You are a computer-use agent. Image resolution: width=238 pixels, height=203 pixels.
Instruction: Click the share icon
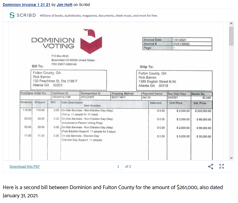pyautogui.click(x=211, y=166)
